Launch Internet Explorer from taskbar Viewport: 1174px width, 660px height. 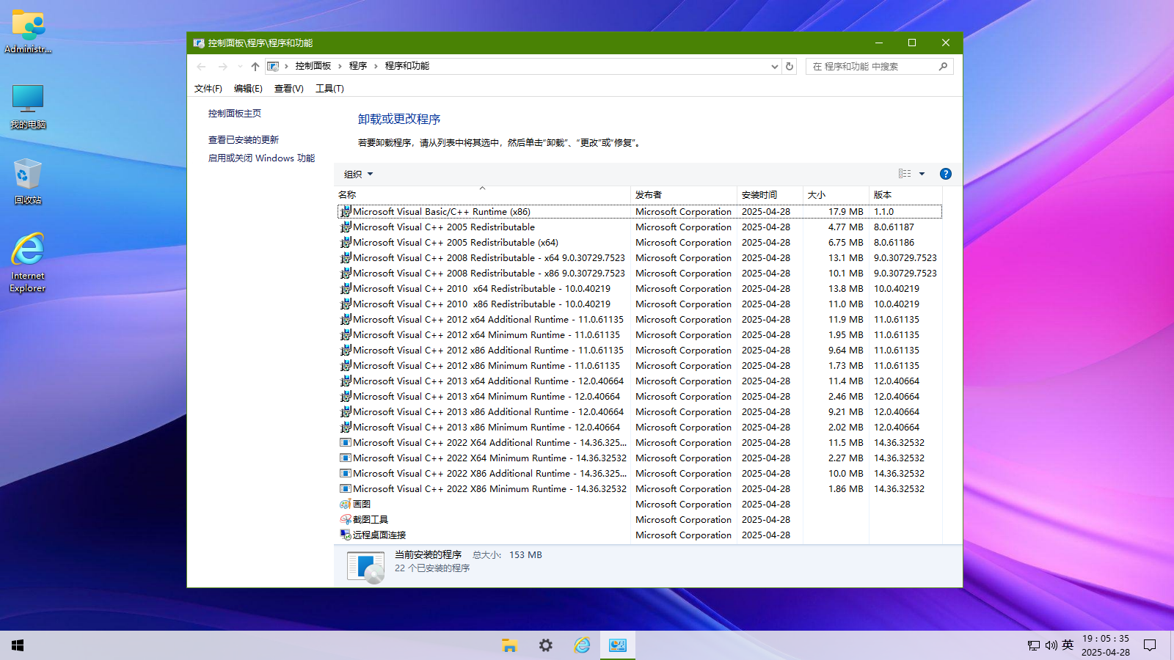[x=582, y=645]
